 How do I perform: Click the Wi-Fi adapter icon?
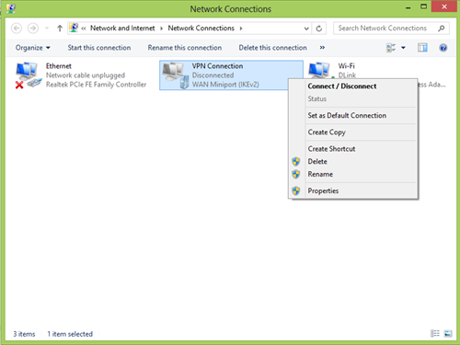click(x=320, y=71)
